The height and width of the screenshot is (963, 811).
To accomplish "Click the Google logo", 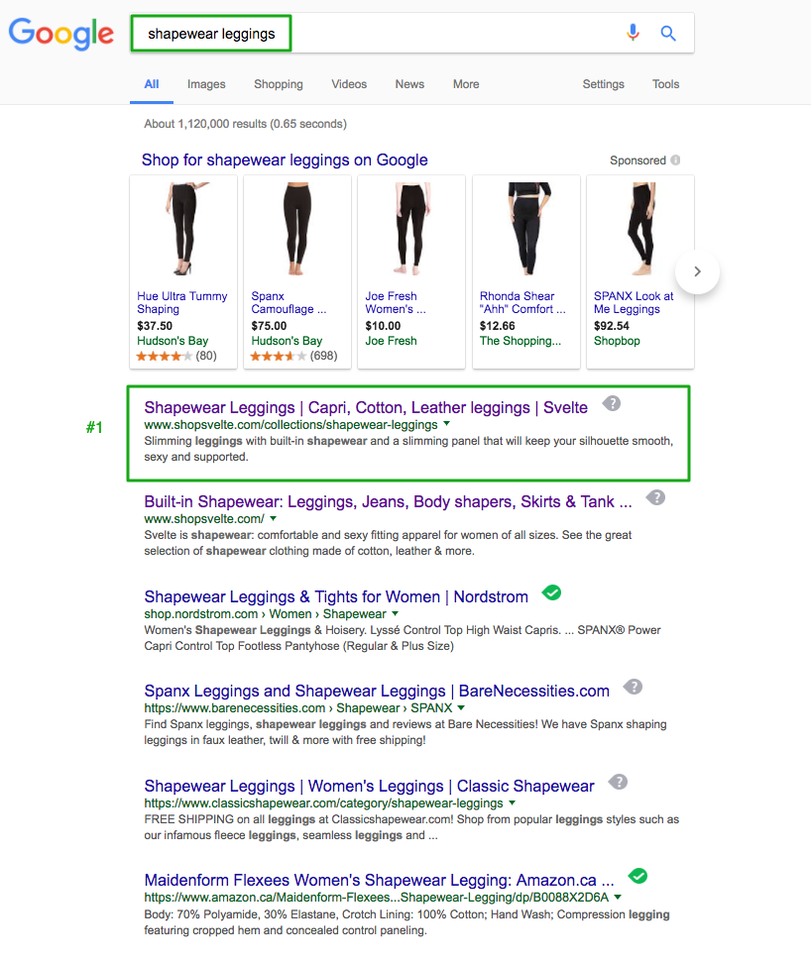I will [x=61, y=34].
